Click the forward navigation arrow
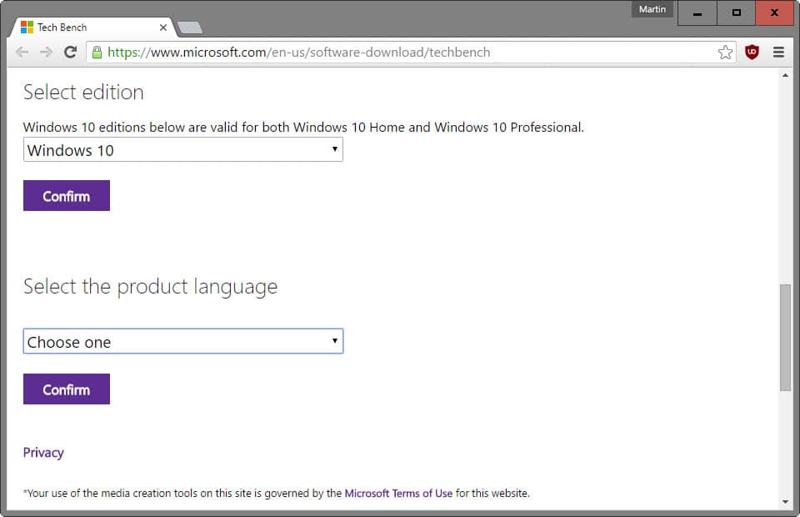The image size is (800, 517). 46,52
